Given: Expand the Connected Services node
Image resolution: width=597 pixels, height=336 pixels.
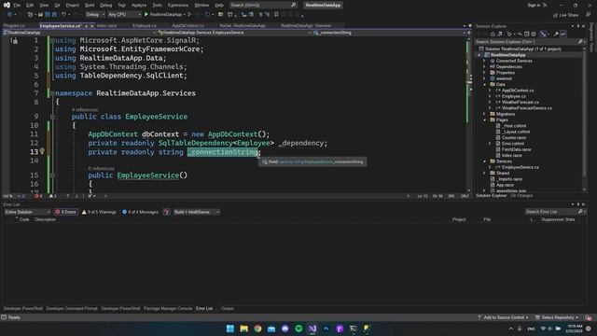Looking at the screenshot, I should pyautogui.click(x=484, y=61).
